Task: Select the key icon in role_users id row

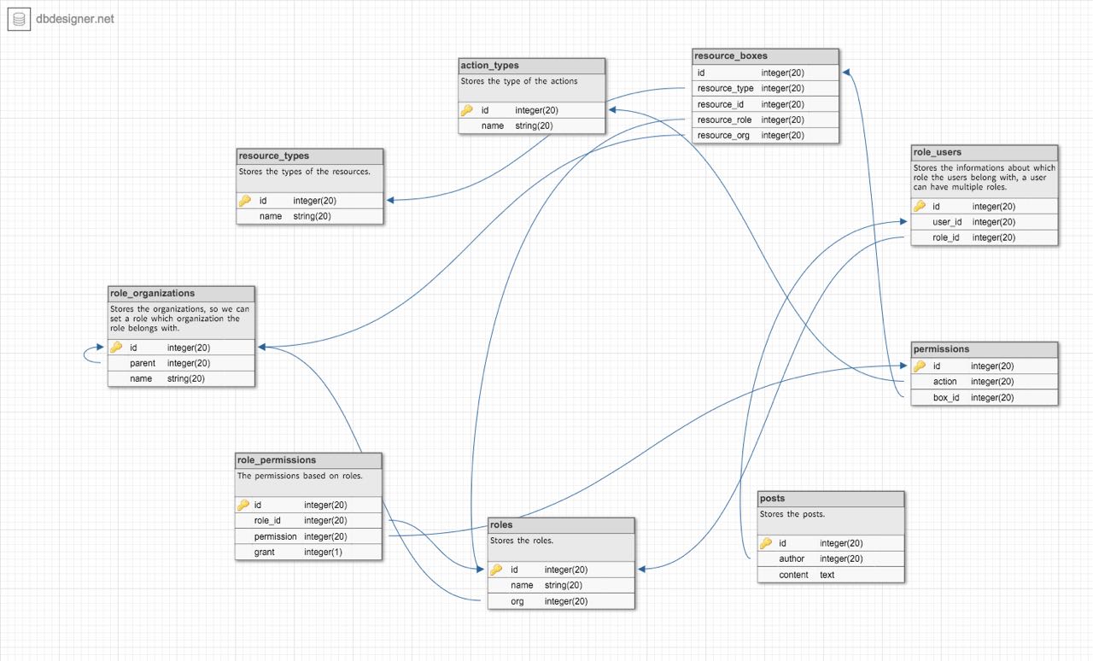Action: (920, 206)
